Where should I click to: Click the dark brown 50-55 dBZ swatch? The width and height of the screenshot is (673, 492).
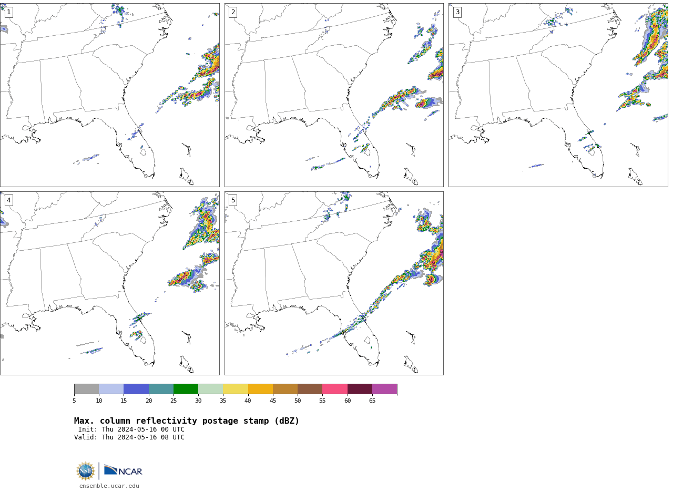click(x=310, y=389)
